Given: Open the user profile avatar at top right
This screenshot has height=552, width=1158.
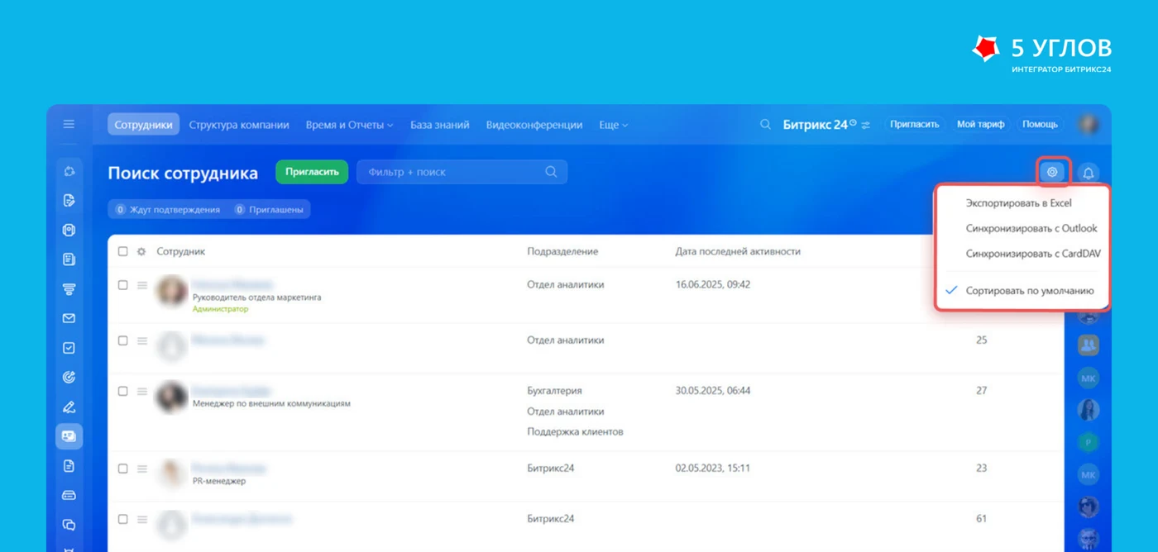Looking at the screenshot, I should click(1089, 124).
